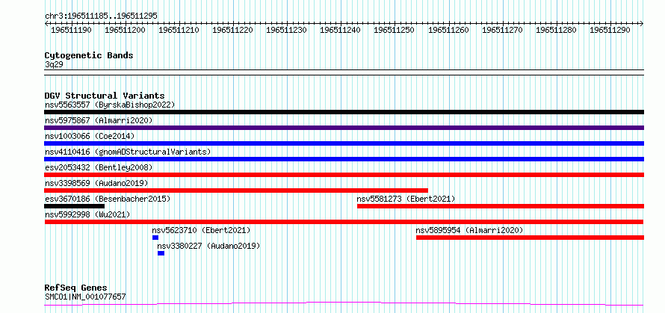Click the nsv3380227 (Audano2019) label

208,246
